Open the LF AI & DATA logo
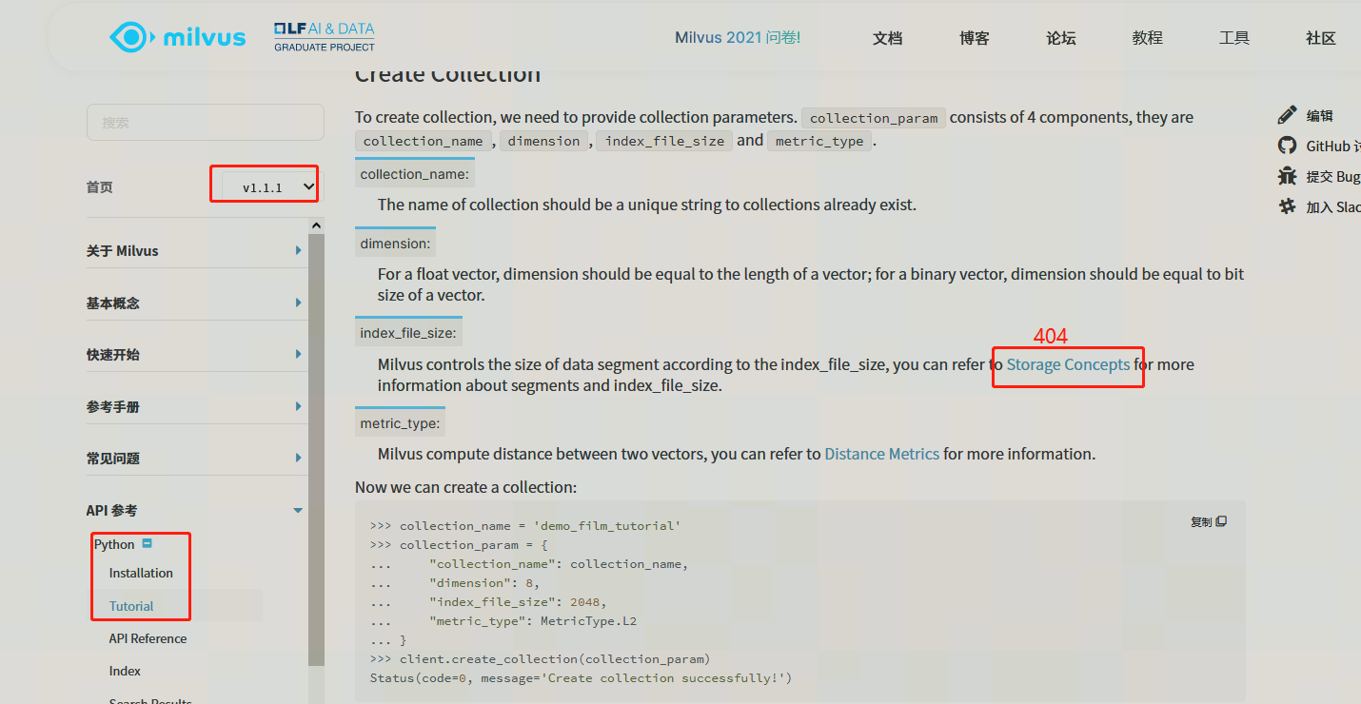Image resolution: width=1361 pixels, height=704 pixels. click(x=324, y=36)
